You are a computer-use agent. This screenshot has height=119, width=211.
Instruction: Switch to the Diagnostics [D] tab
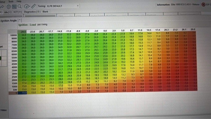pos(32,12)
